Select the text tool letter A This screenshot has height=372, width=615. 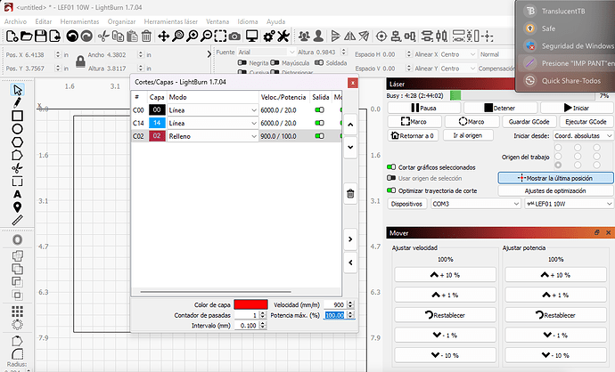pos(17,194)
